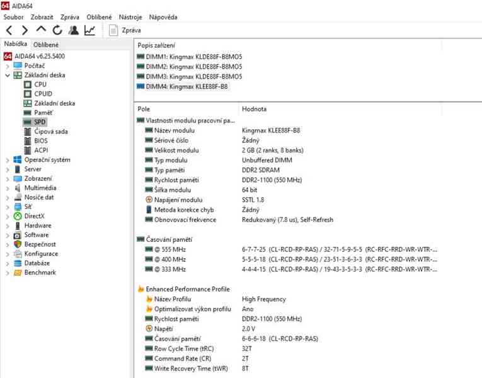Click the Refresh icon in the toolbar
Image resolution: width=482 pixels, height=378 pixels.
[x=57, y=30]
